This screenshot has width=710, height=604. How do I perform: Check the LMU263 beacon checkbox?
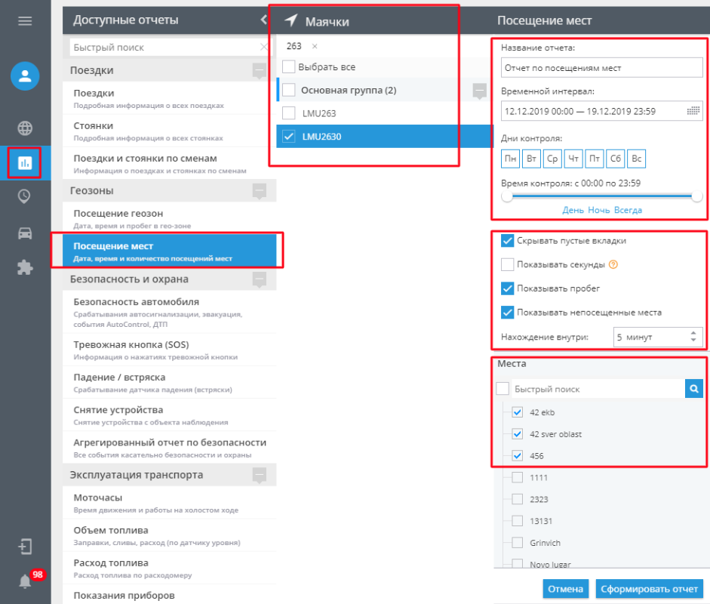tap(289, 112)
